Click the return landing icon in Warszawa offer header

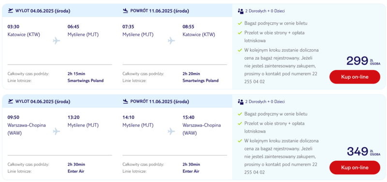pos(125,101)
